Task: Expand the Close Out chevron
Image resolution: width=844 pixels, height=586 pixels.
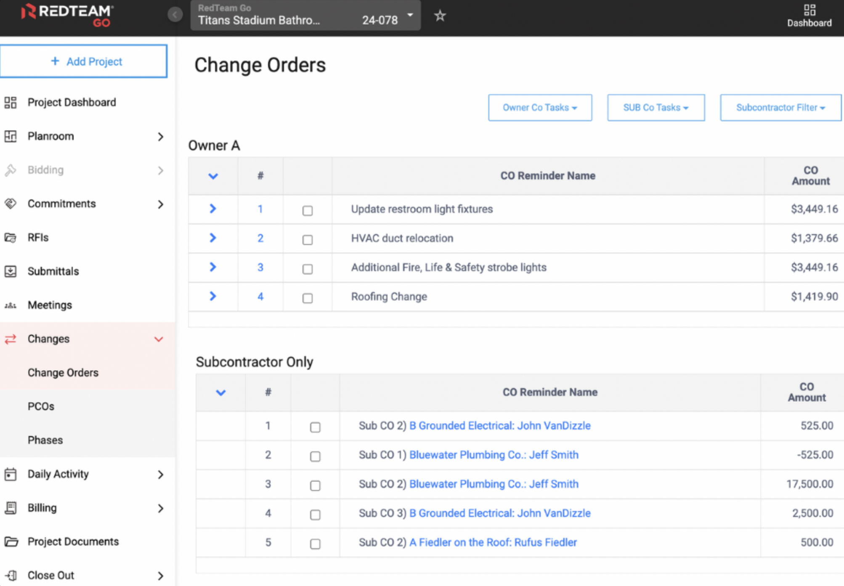Action: [x=160, y=575]
